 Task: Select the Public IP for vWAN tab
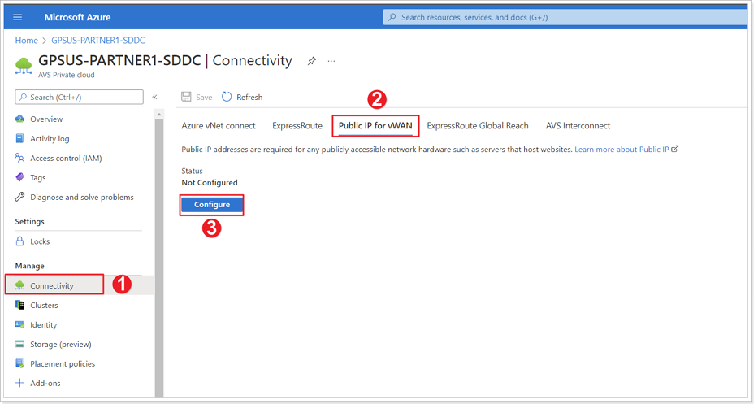point(375,126)
